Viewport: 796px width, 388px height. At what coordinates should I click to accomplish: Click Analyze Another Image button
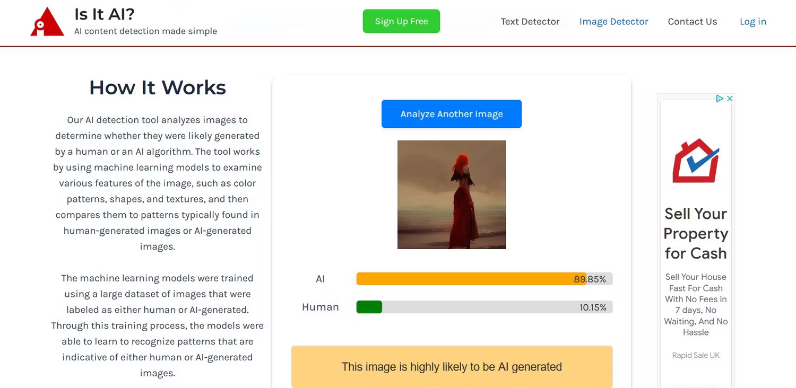(452, 114)
